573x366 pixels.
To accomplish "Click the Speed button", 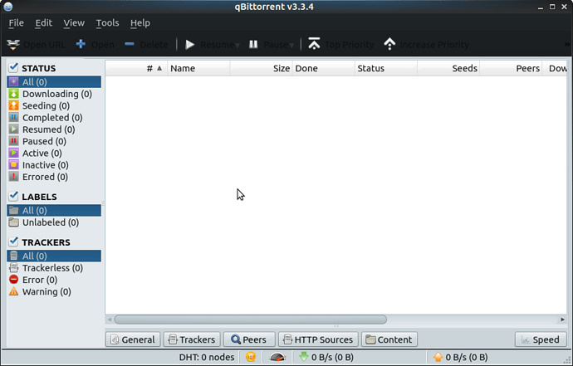I will pyautogui.click(x=540, y=339).
